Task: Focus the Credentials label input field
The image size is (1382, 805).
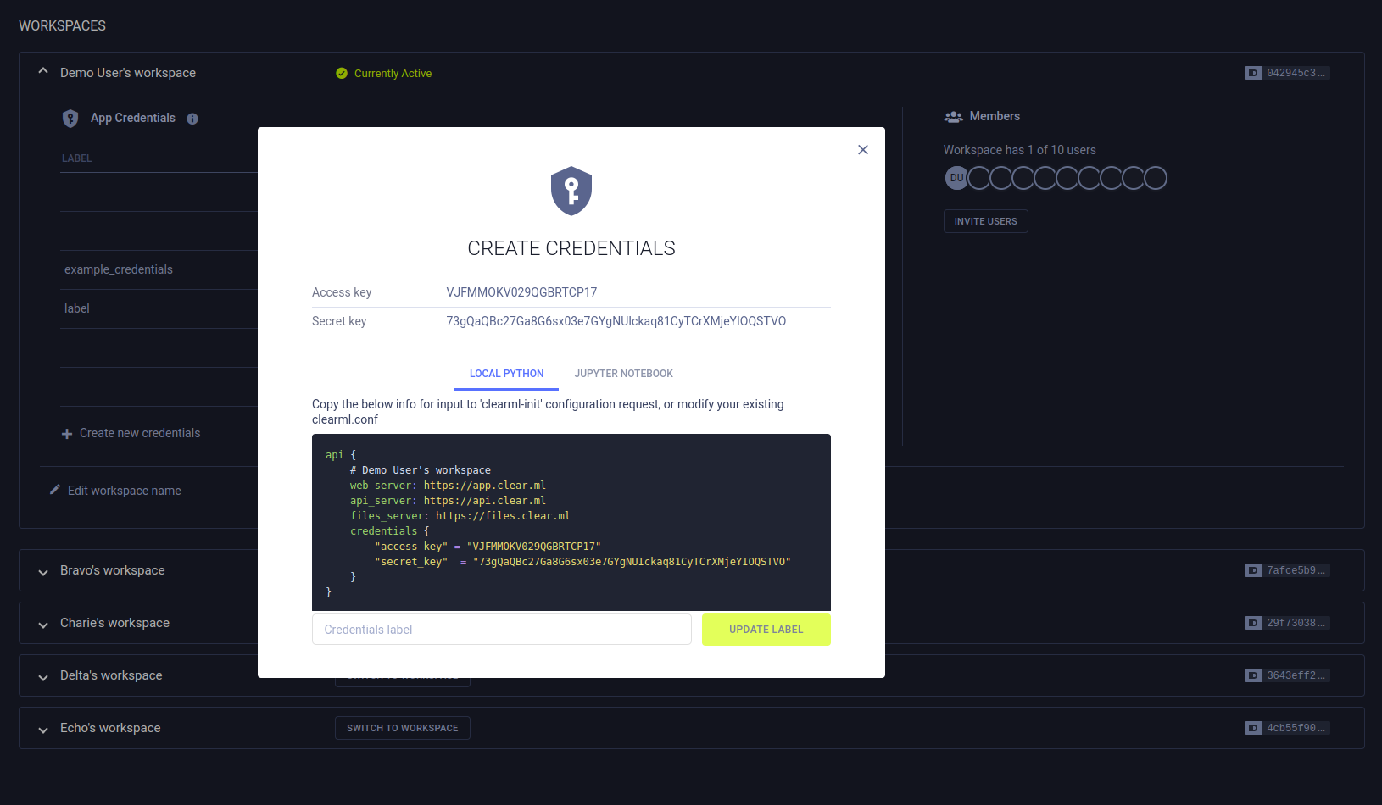Action: [x=501, y=630]
